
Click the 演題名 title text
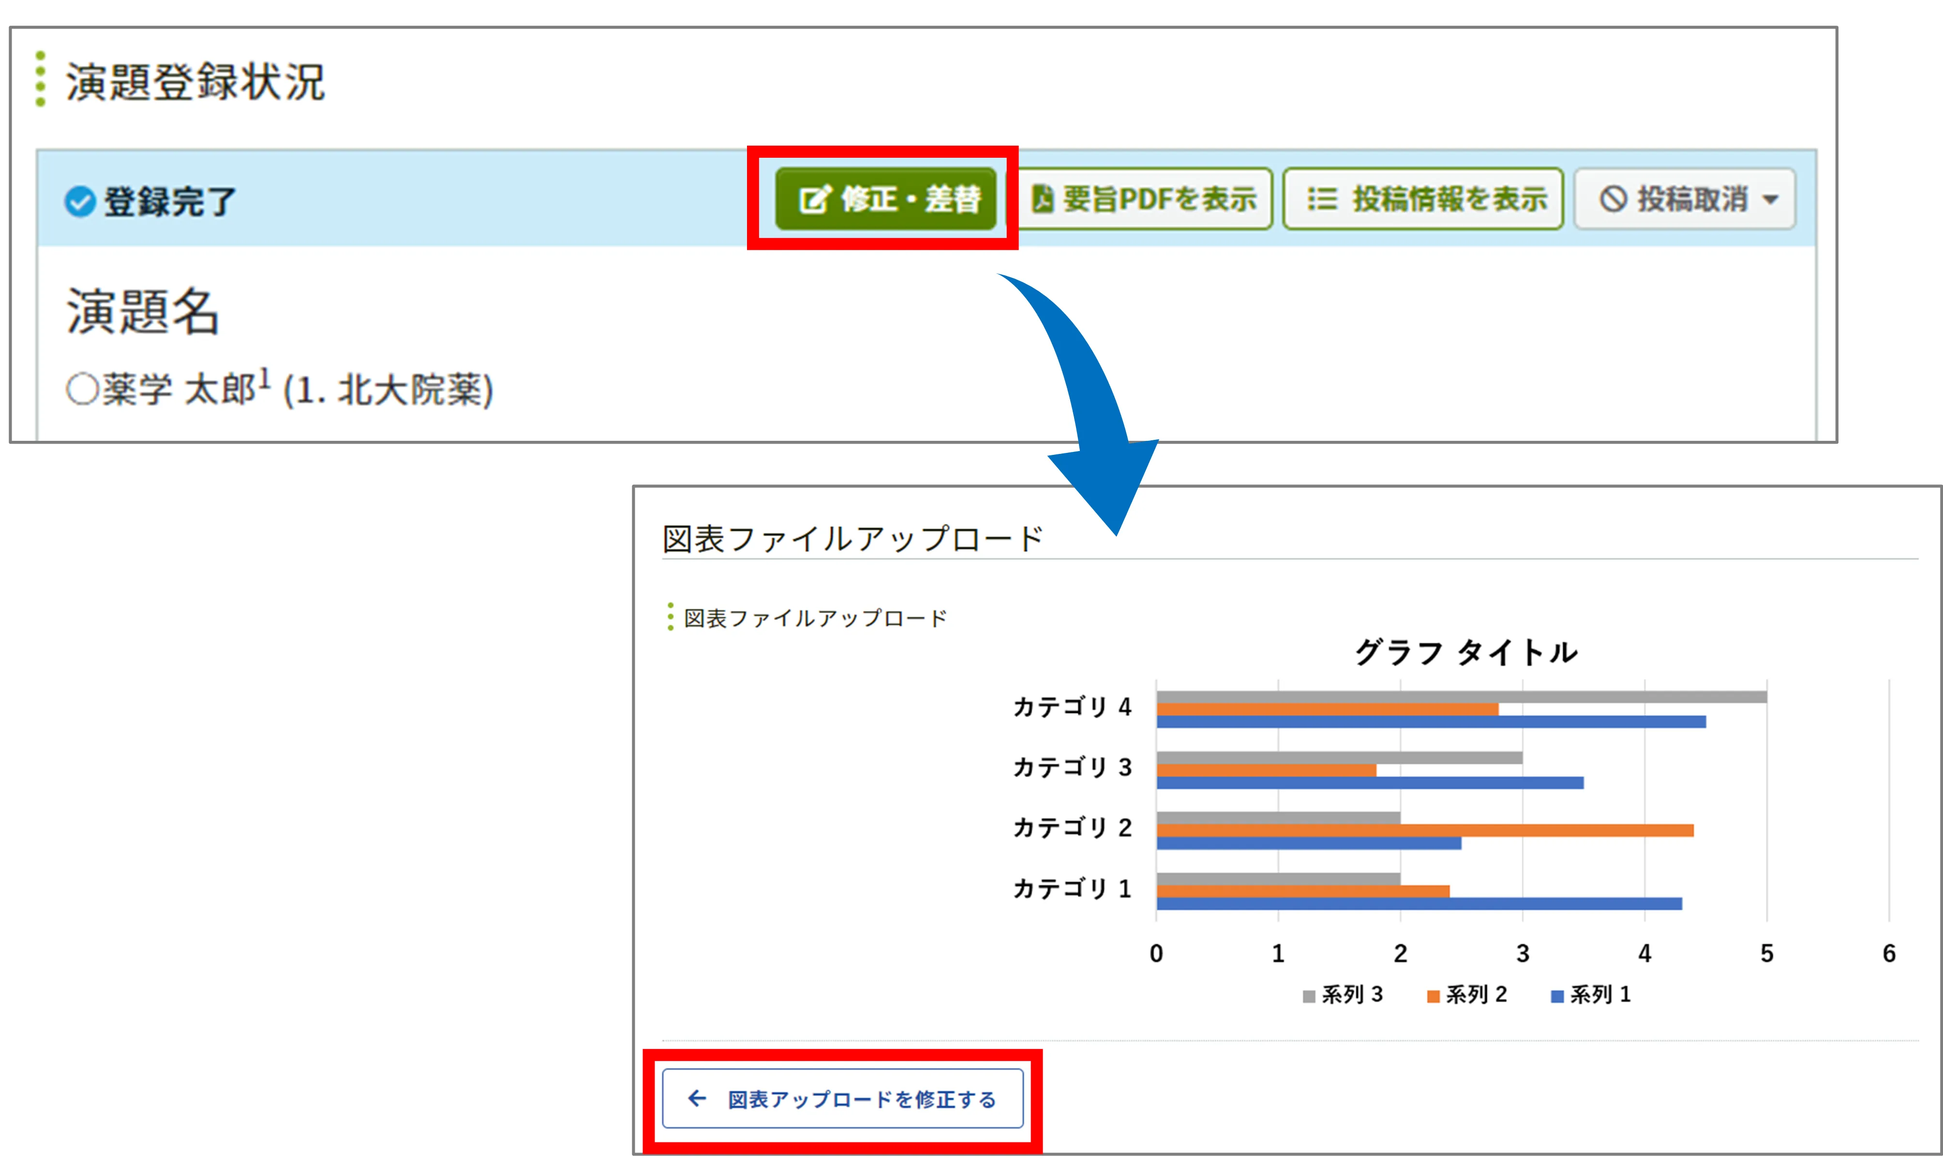[x=143, y=312]
